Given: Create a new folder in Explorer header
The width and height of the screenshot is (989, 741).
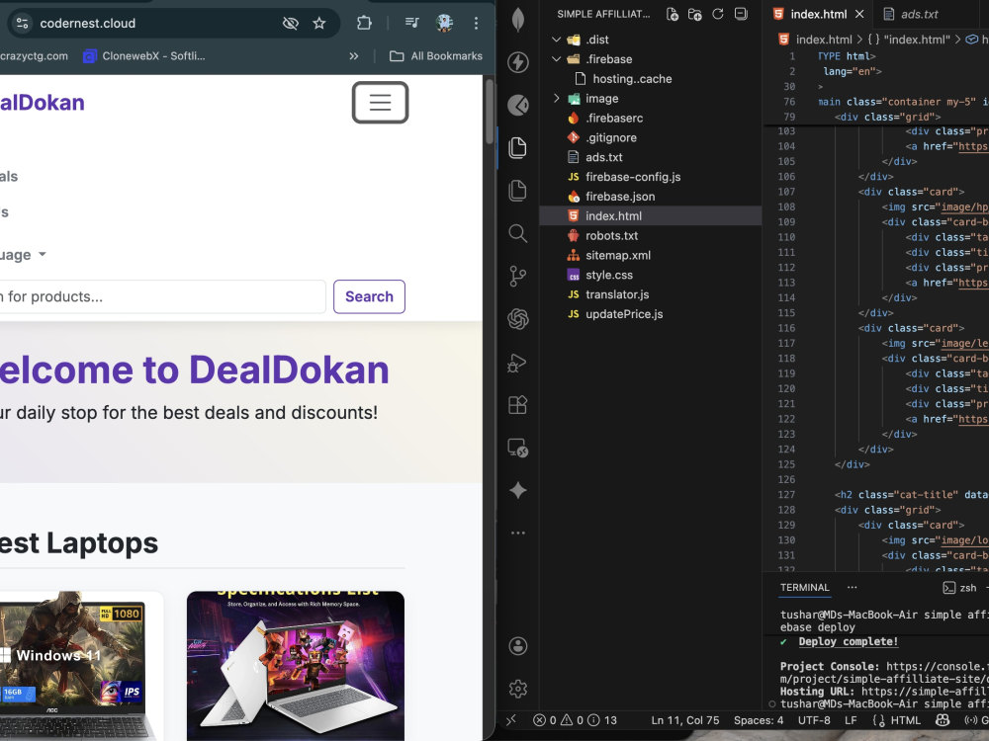Looking at the screenshot, I should (695, 14).
